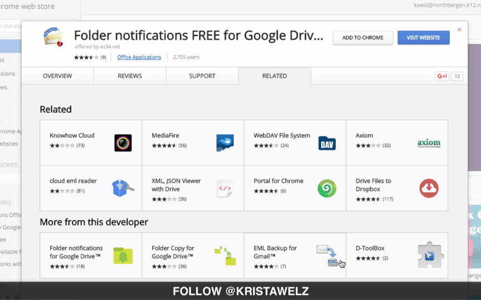
Task: Switch to the Overview tab
Action: pos(57,76)
